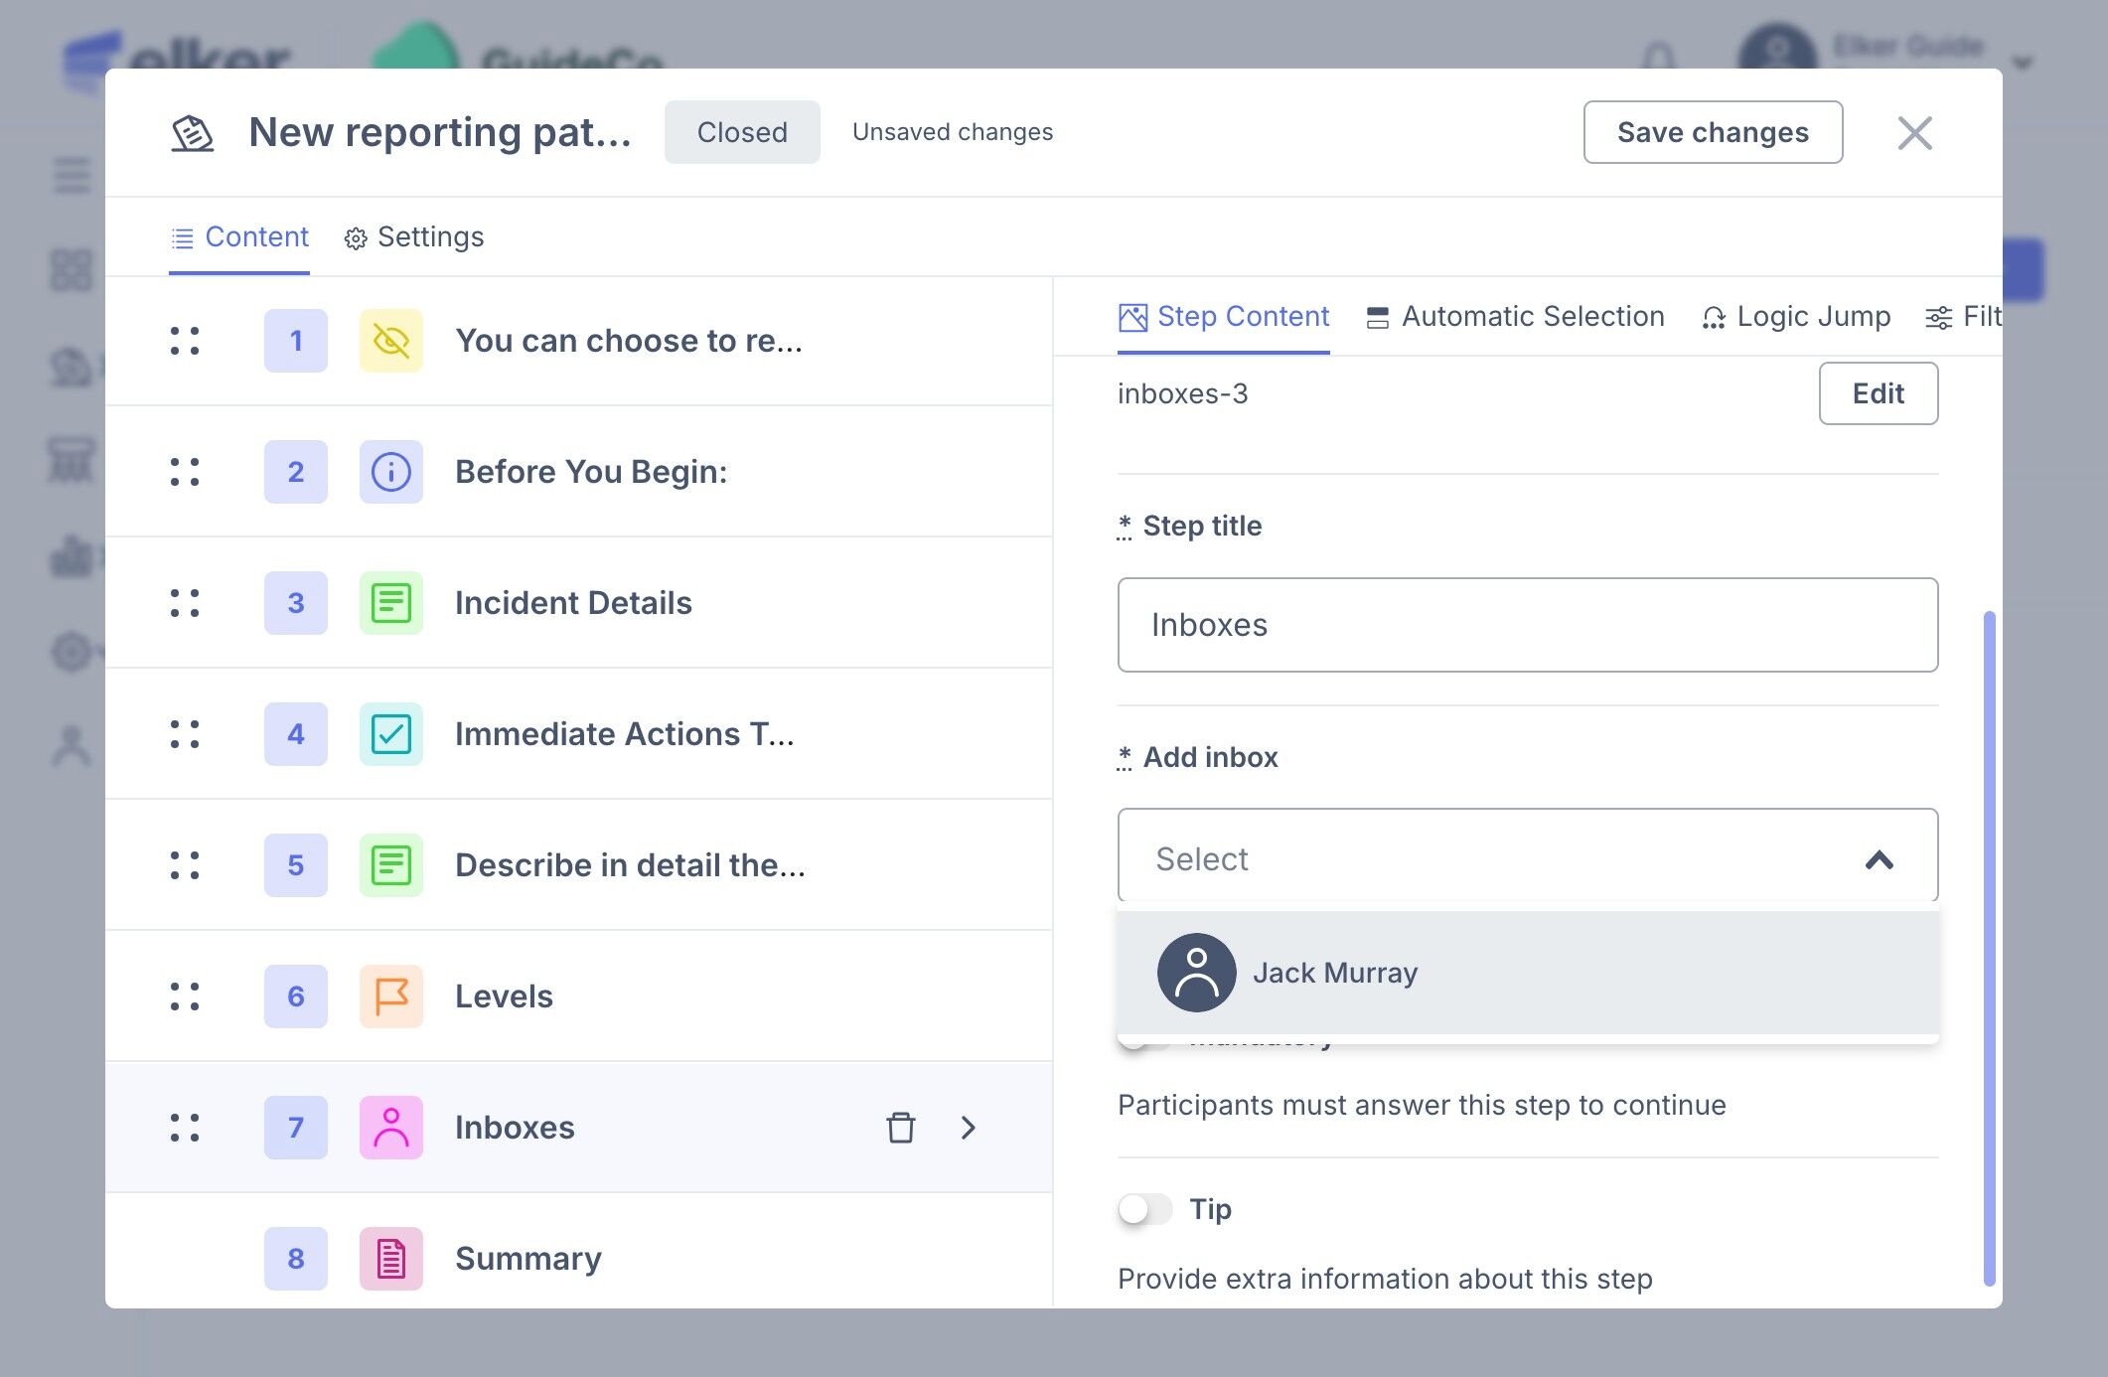Collapse the Add inbox Select dropdown
Screen dimensions: 2108x1377
pos(1878,859)
